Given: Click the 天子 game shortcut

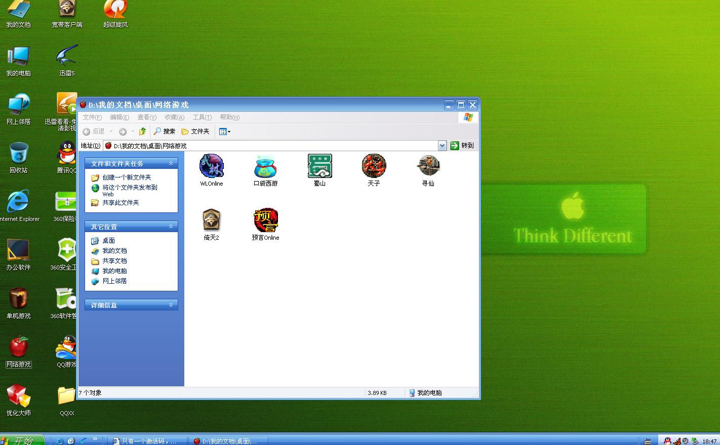Looking at the screenshot, I should 374,166.
